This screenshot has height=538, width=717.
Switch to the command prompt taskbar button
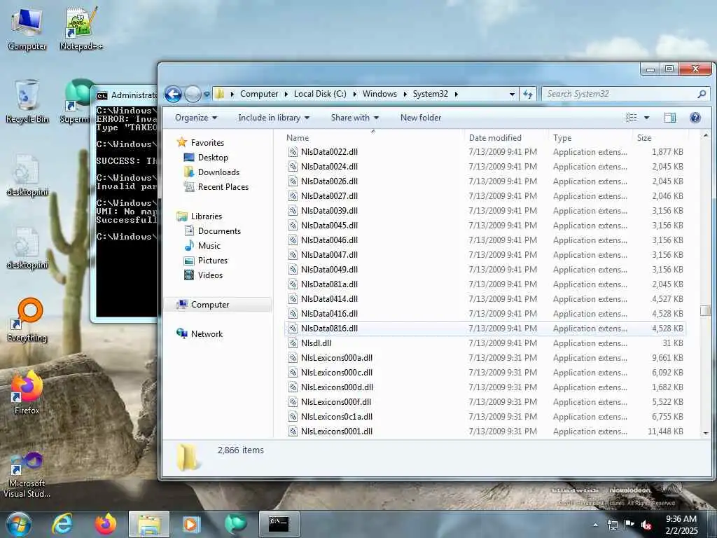[279, 524]
